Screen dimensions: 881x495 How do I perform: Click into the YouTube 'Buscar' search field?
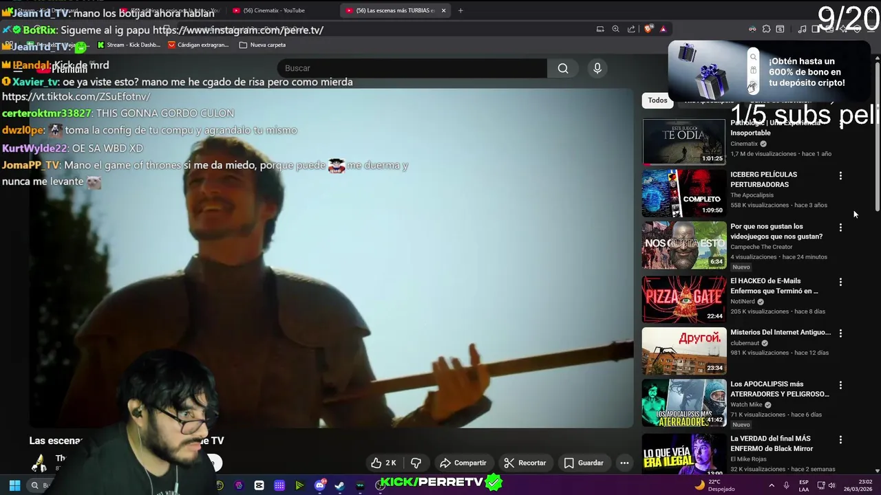click(x=413, y=68)
